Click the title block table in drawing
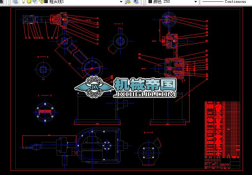Image resolution: width=252 pixels, height=175 pixels. [x=222, y=134]
